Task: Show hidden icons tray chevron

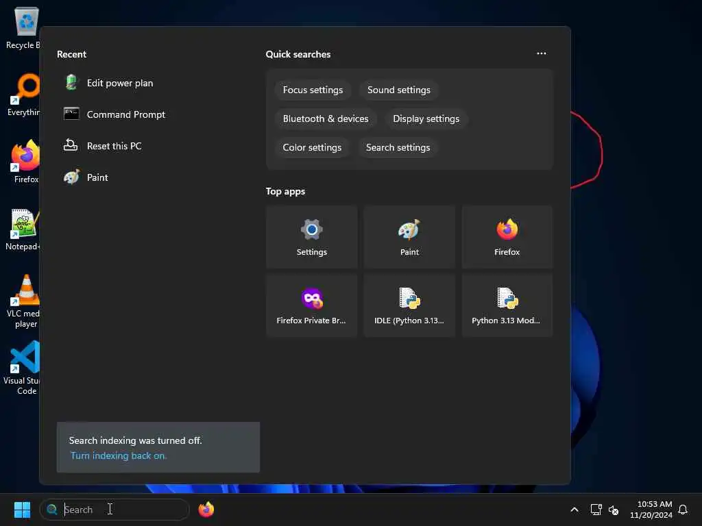Action: point(574,510)
